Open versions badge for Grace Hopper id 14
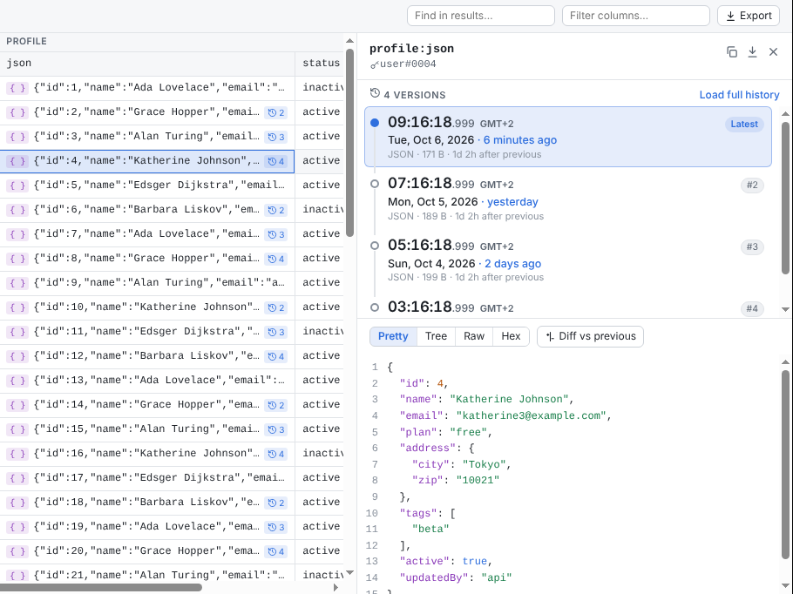Viewport: 793px width, 594px height. point(276,406)
